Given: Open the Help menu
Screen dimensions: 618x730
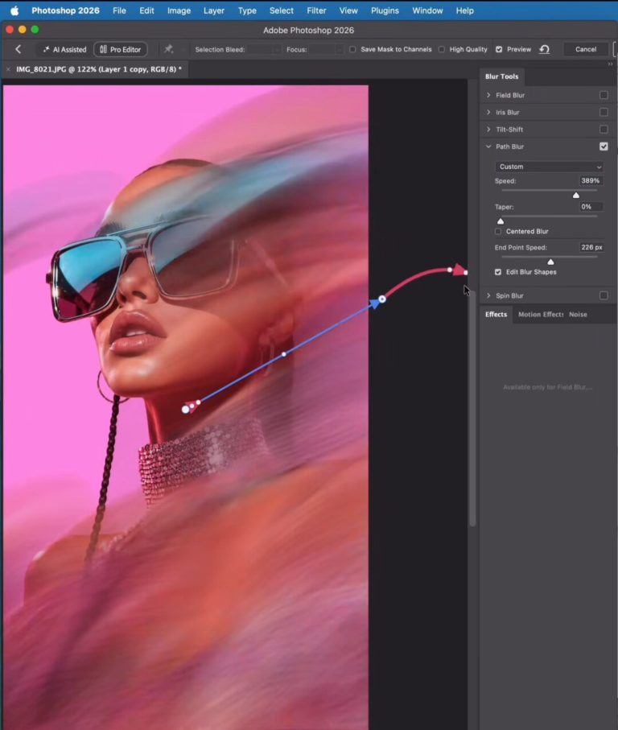Looking at the screenshot, I should click(x=465, y=10).
